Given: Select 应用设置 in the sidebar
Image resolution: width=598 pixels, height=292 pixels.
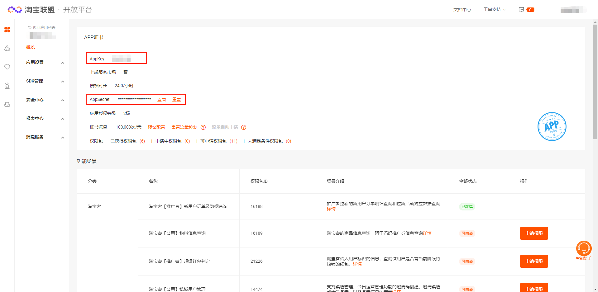Looking at the screenshot, I should tap(35, 62).
